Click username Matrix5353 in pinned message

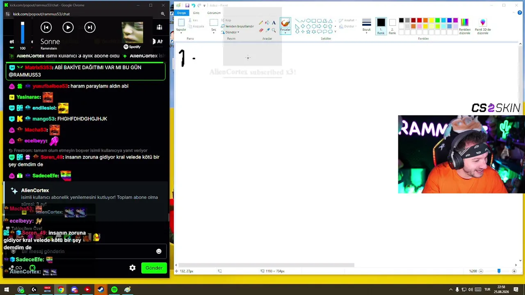click(38, 67)
